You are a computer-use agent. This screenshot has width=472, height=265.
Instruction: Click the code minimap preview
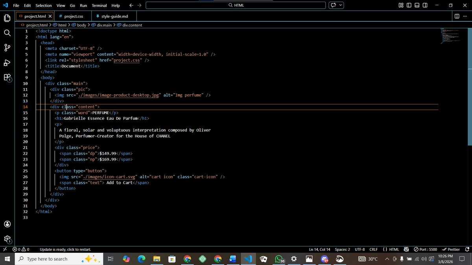point(450,36)
